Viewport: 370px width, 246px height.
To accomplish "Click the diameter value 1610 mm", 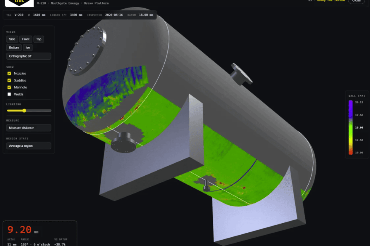I will pyautogui.click(x=39, y=15).
